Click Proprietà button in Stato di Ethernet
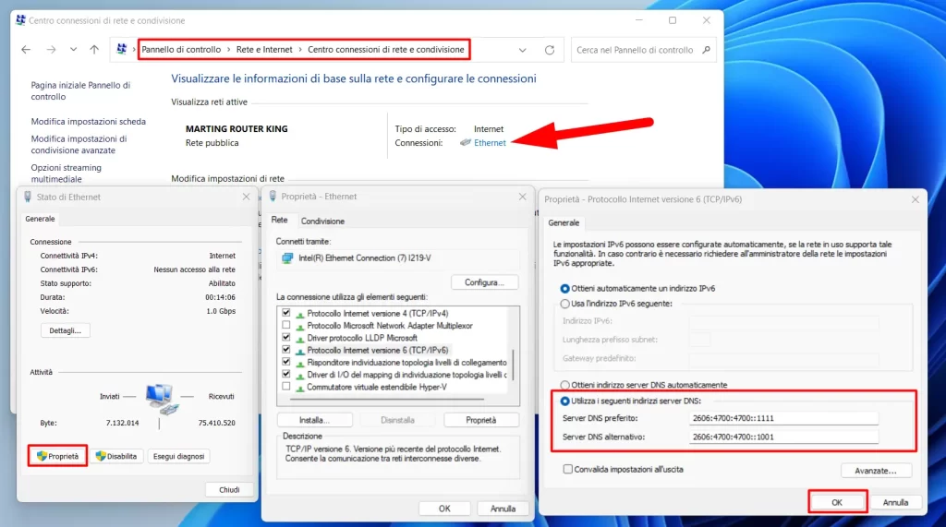This screenshot has height=527, width=946. coord(57,456)
